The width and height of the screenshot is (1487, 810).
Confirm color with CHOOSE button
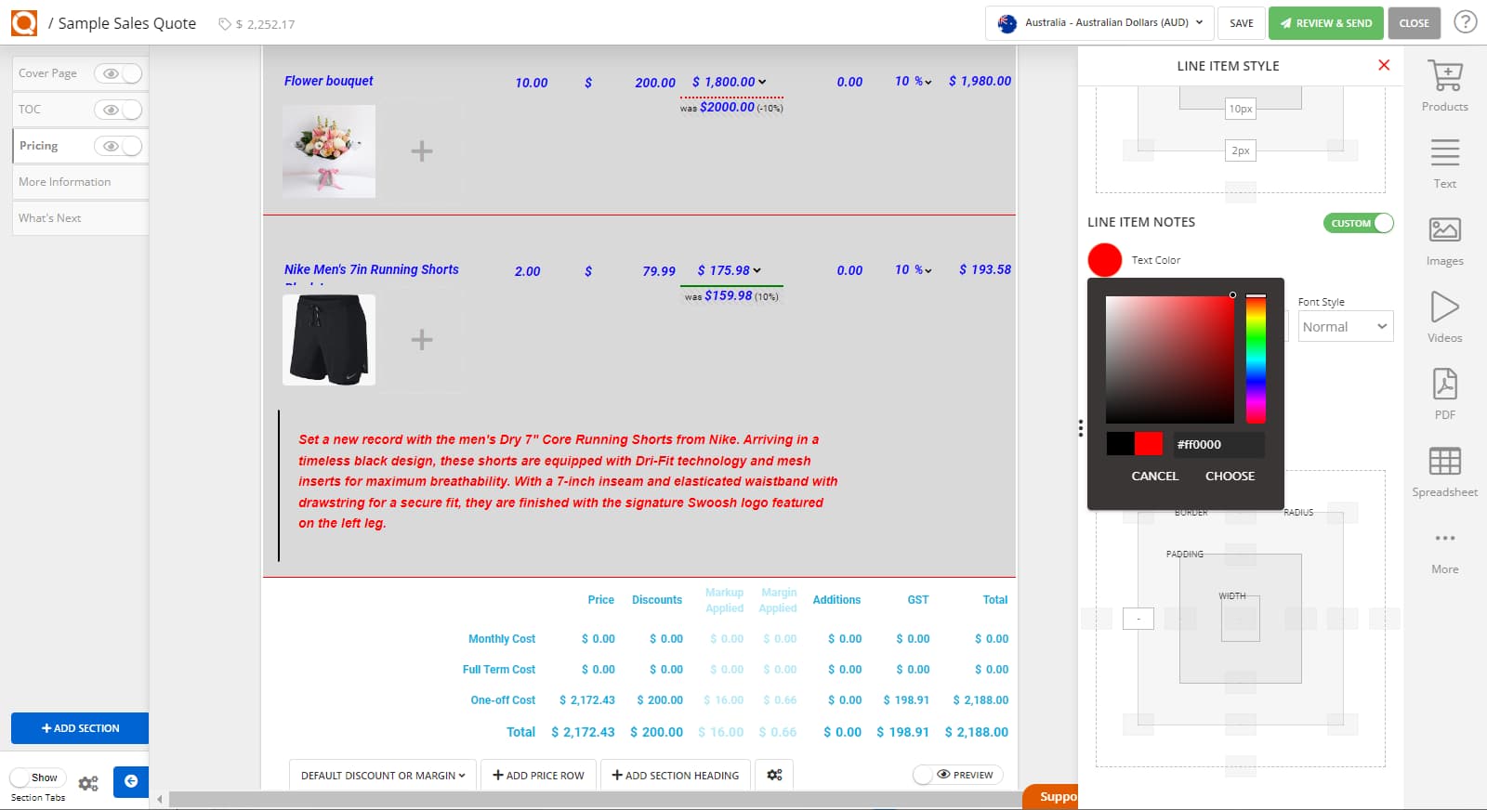pos(1230,476)
